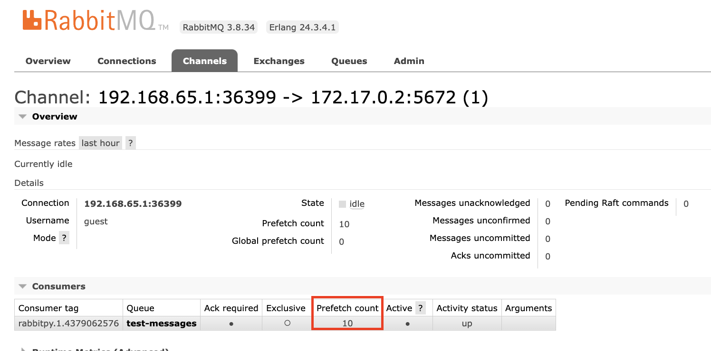
Task: Open the Admin tab
Action: [x=409, y=61]
